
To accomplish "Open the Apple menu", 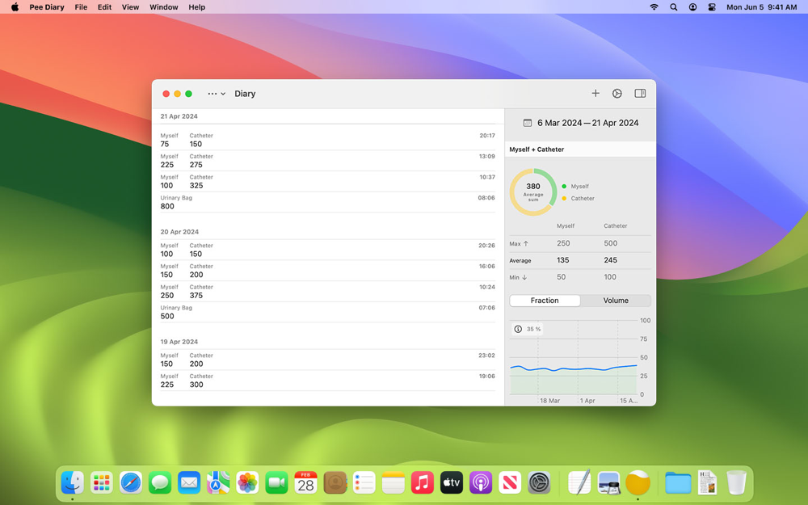I will [15, 7].
